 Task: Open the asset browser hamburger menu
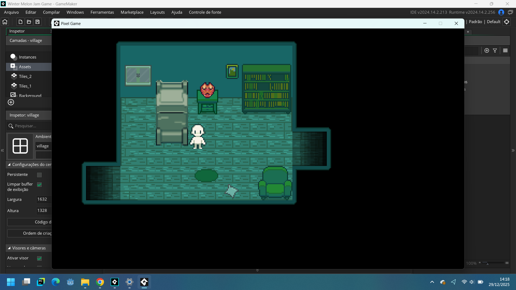pyautogui.click(x=505, y=50)
